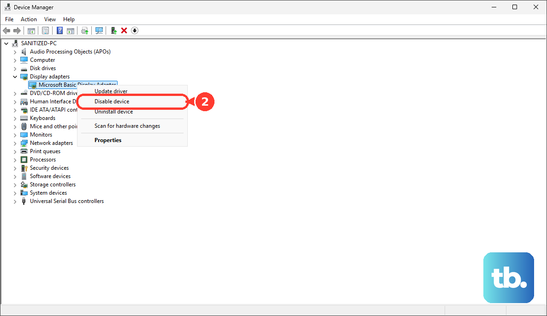Toggle the Show/Hide Action Pane toolbar icon
The image size is (547, 316).
coord(71,31)
